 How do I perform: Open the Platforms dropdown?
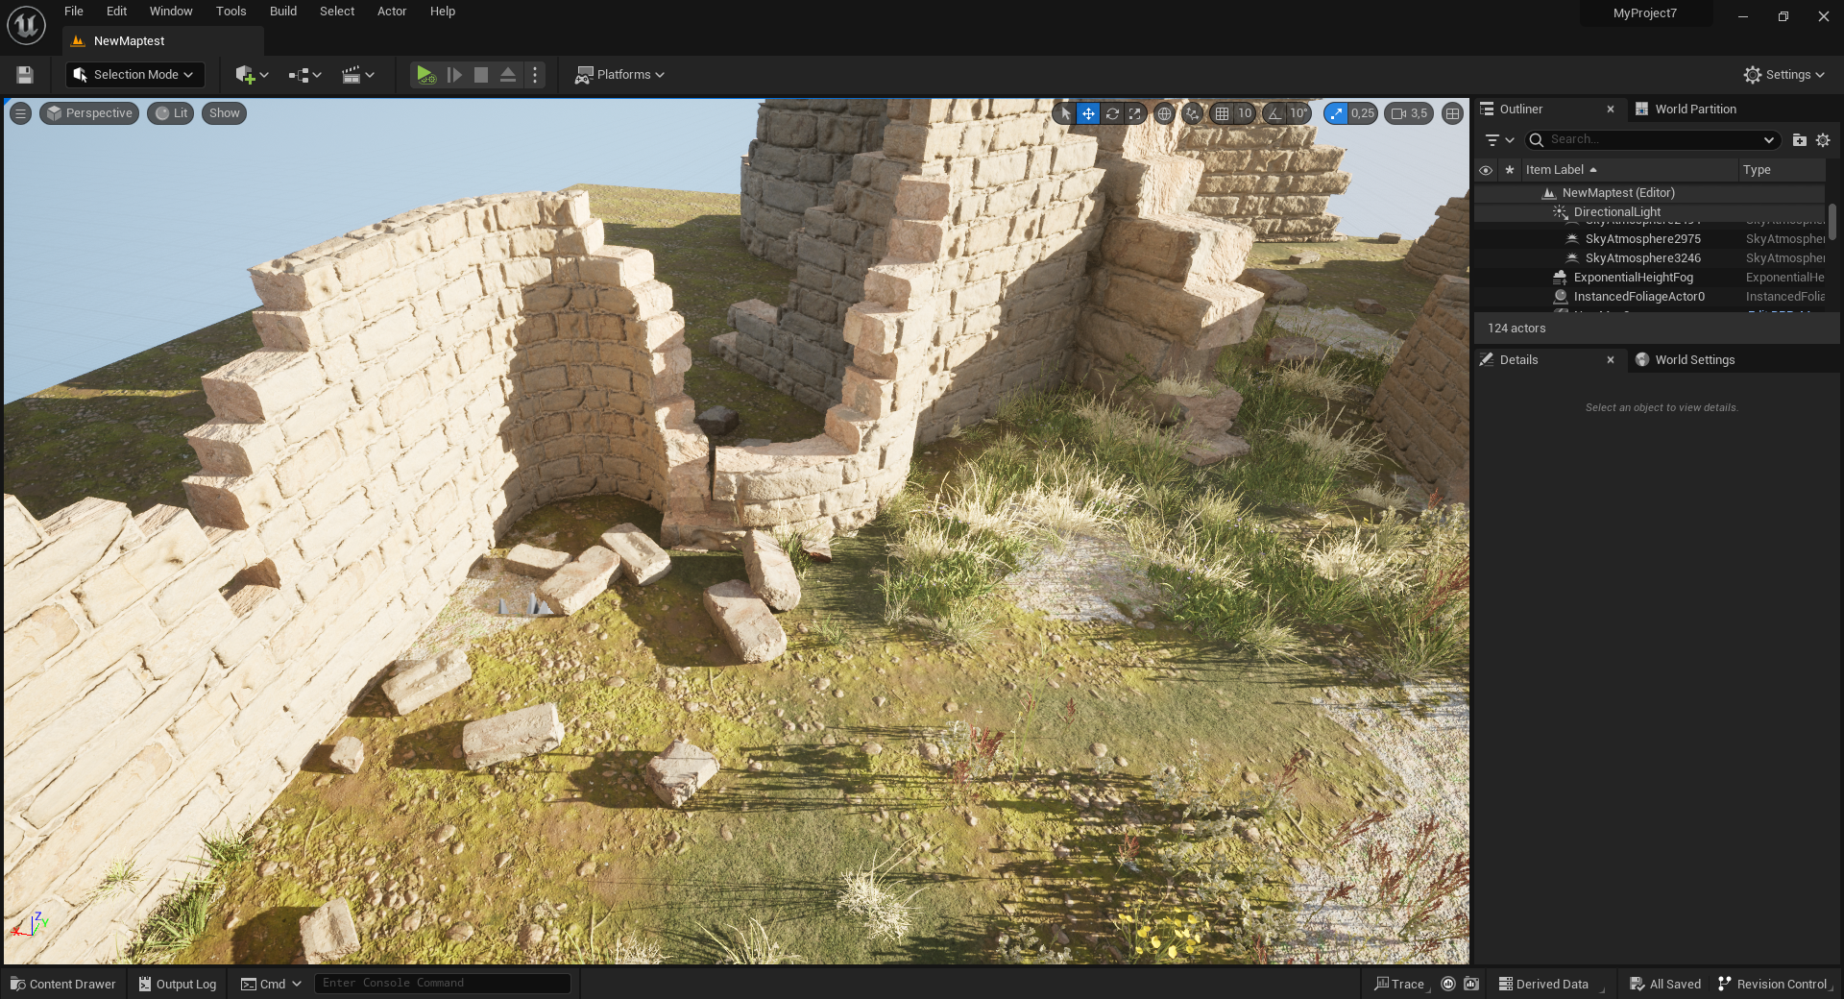[619, 75]
